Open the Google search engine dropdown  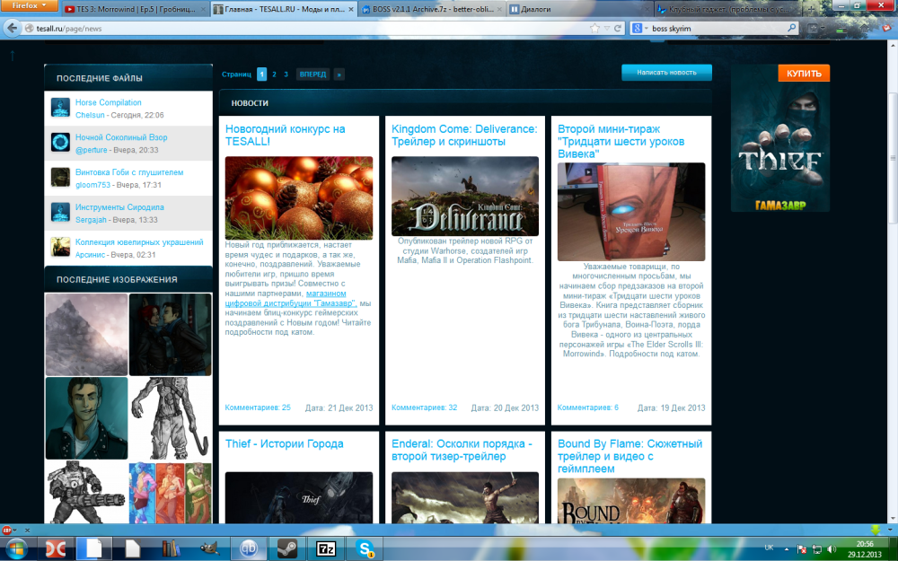[639, 28]
